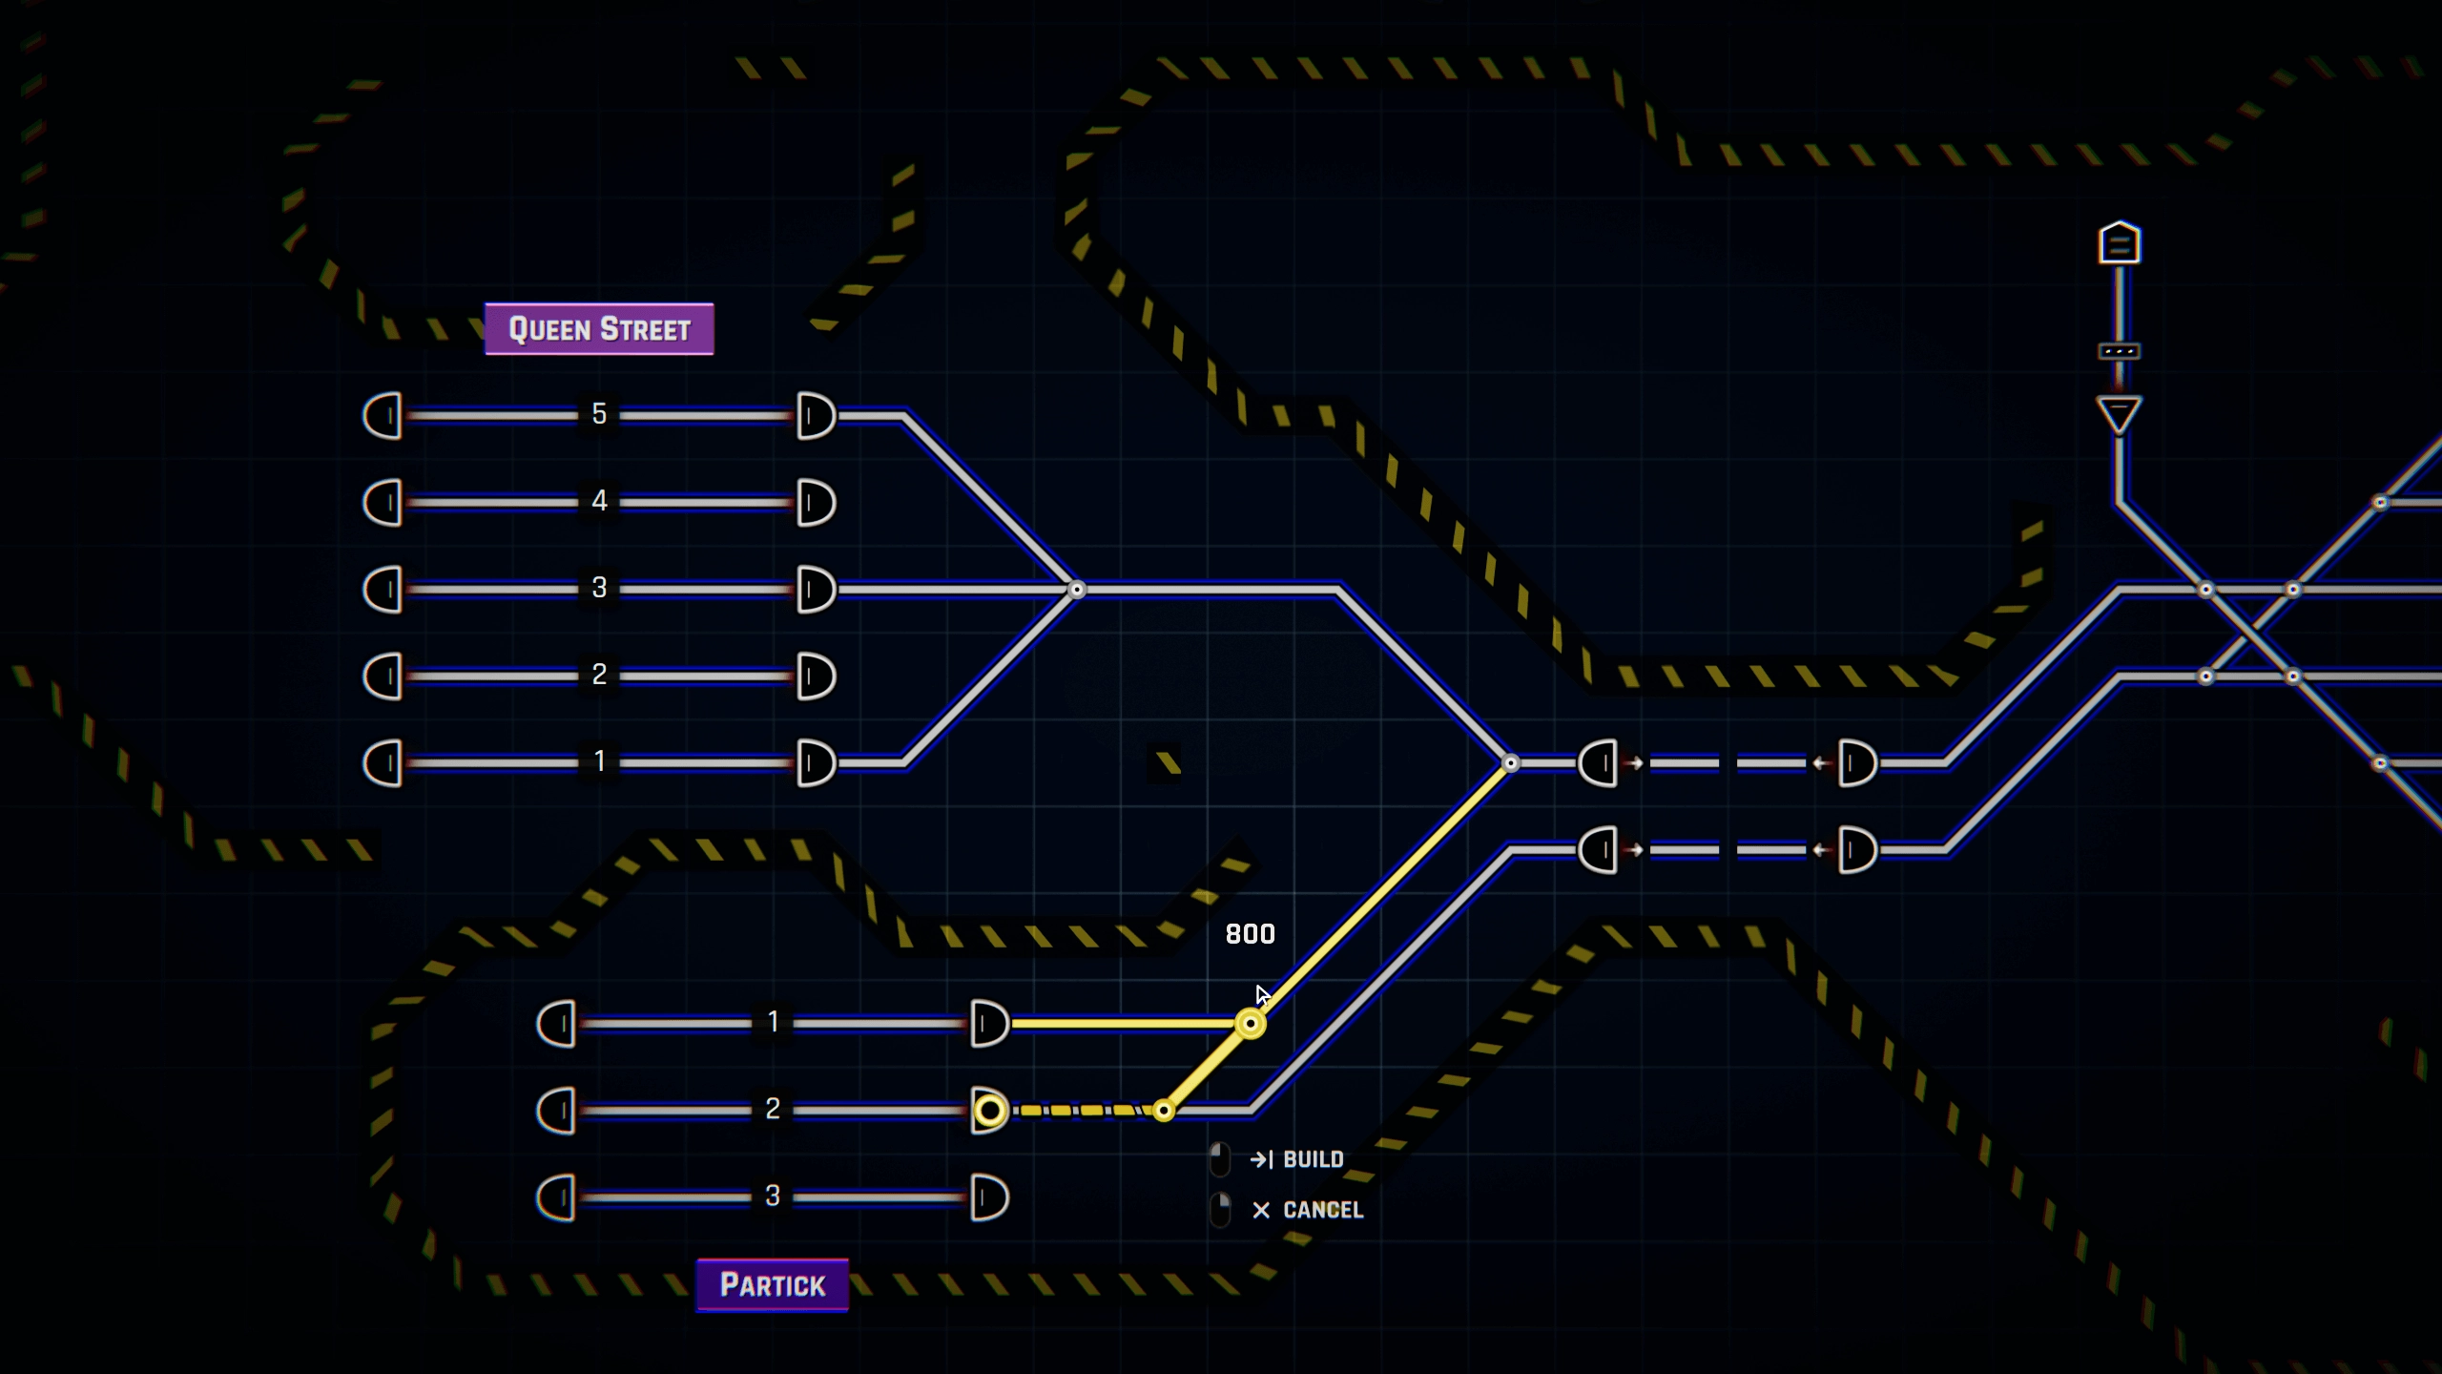Click the small yellow node on dashed track
Viewport: 2442px width, 1374px height.
point(1164,1111)
